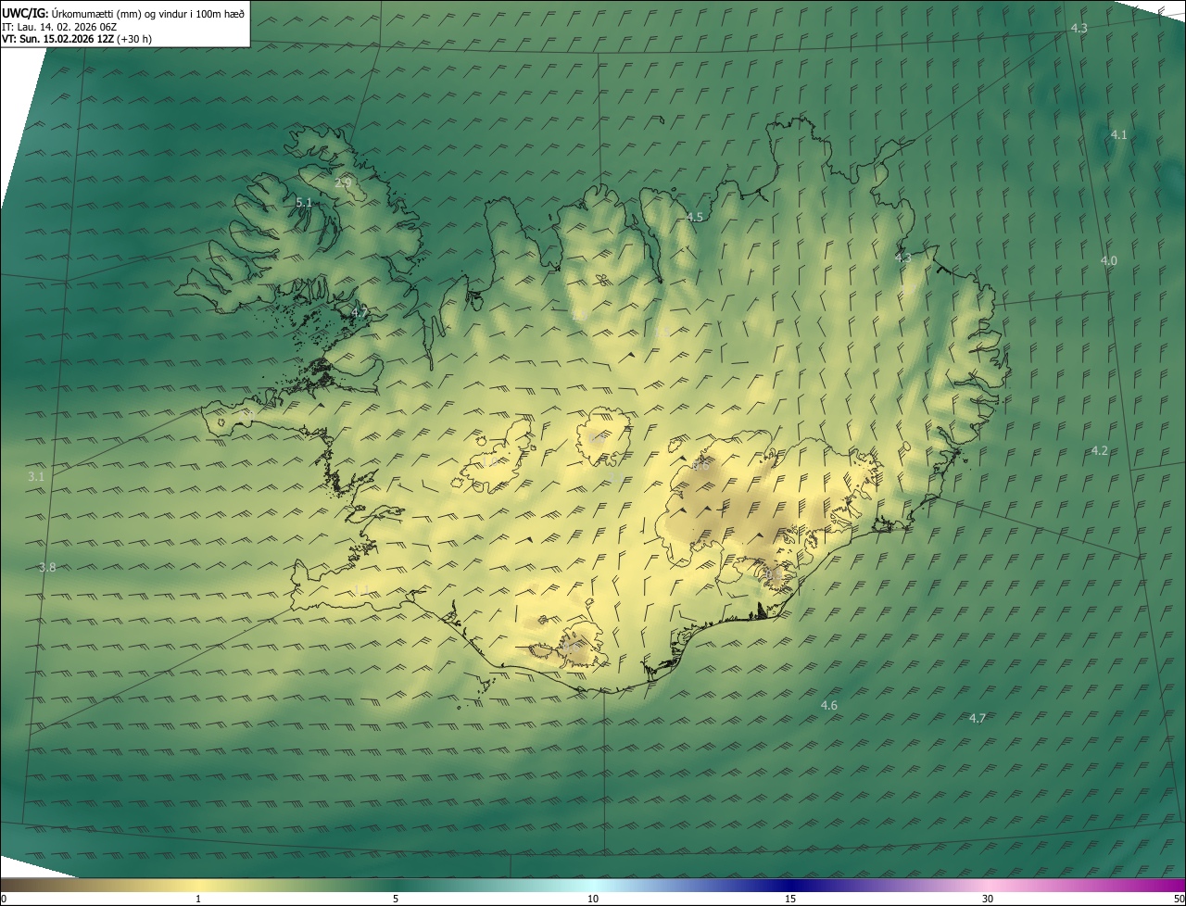
Task: Click the 2.9 value on the Westfjords
Action: coord(343,182)
